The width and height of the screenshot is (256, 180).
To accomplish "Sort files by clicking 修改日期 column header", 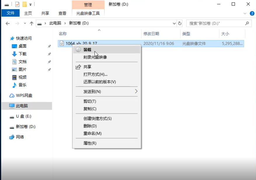I will point(151,34).
